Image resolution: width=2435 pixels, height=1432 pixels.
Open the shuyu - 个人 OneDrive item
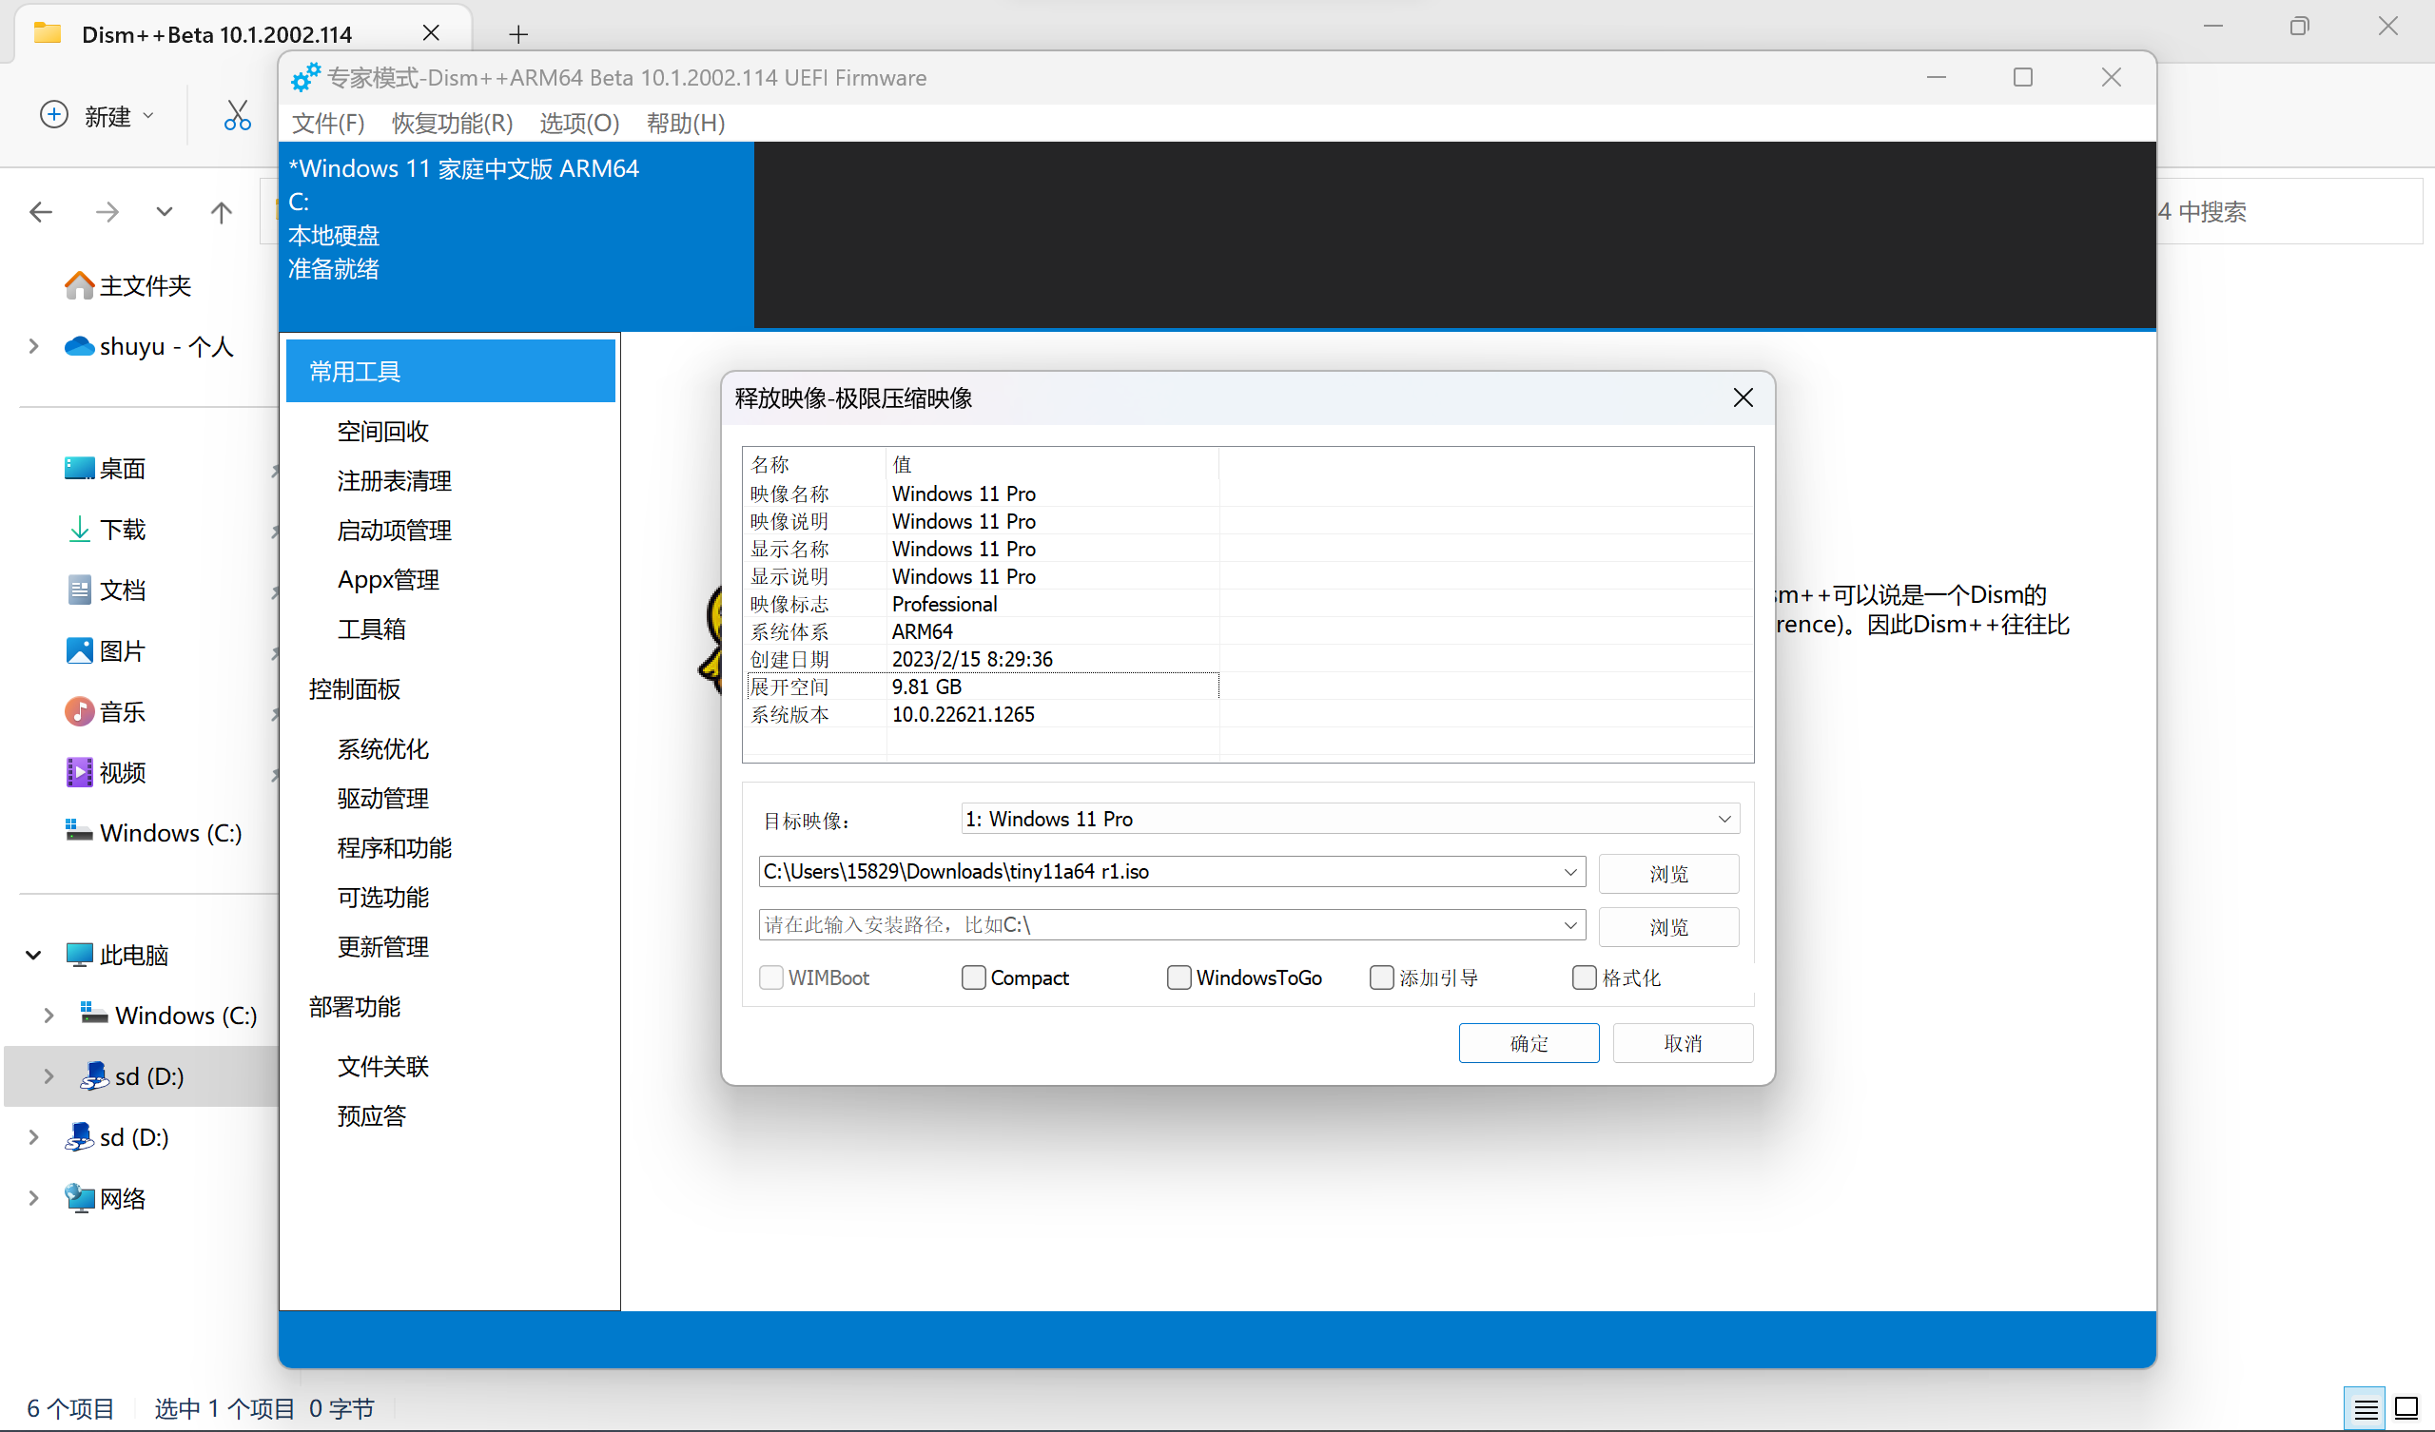pyautogui.click(x=148, y=346)
